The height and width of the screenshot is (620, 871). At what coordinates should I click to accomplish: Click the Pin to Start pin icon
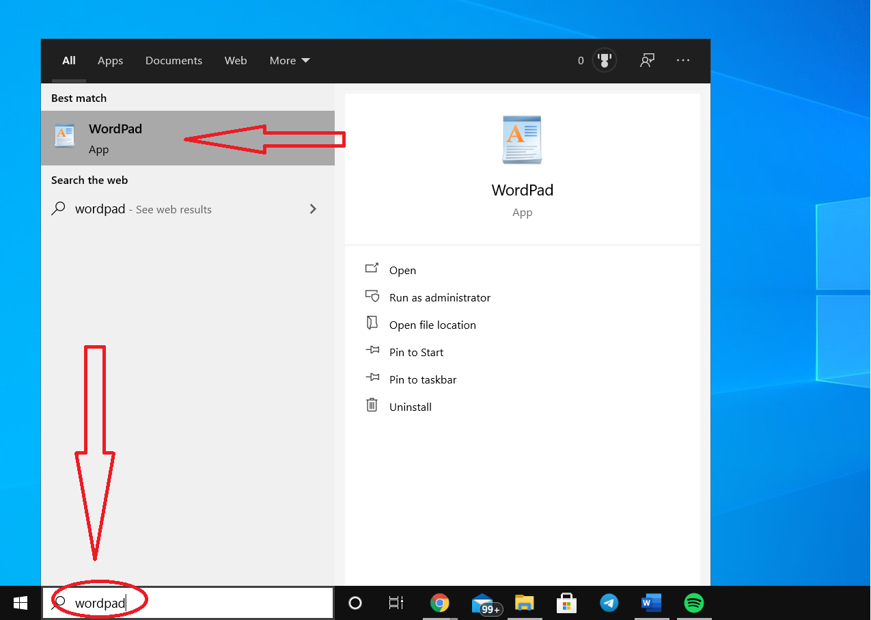pyautogui.click(x=372, y=350)
